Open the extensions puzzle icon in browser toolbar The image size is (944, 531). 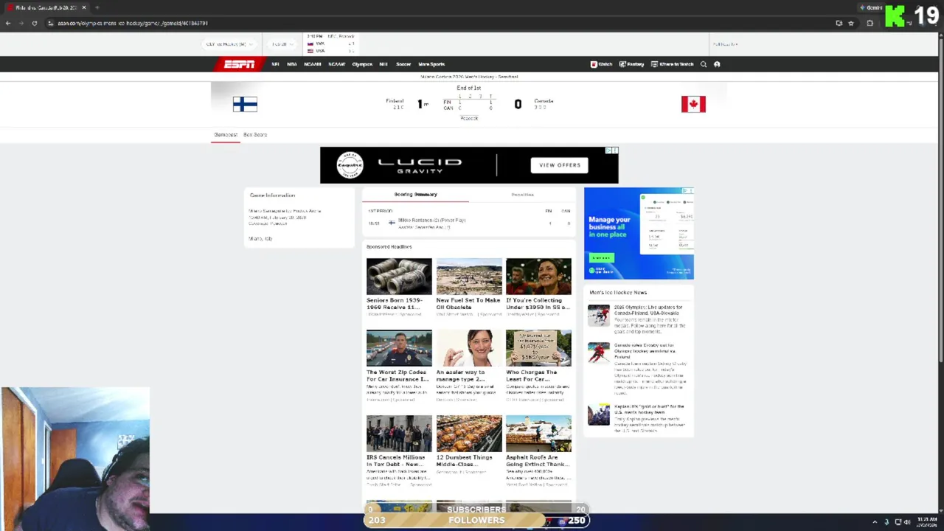(870, 23)
